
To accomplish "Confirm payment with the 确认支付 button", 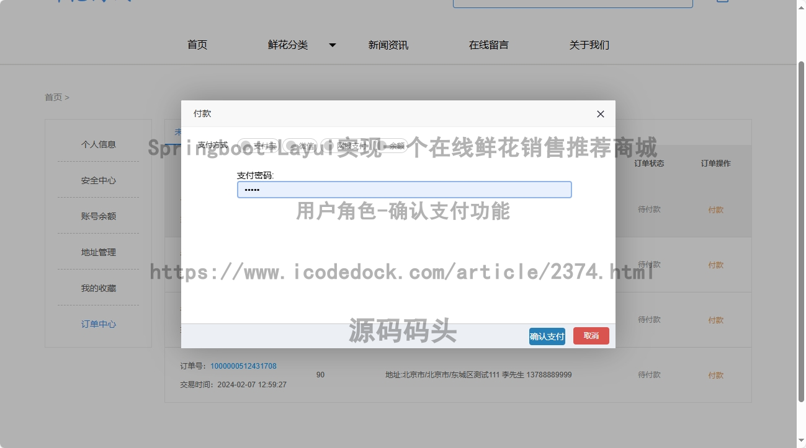I will pos(547,336).
